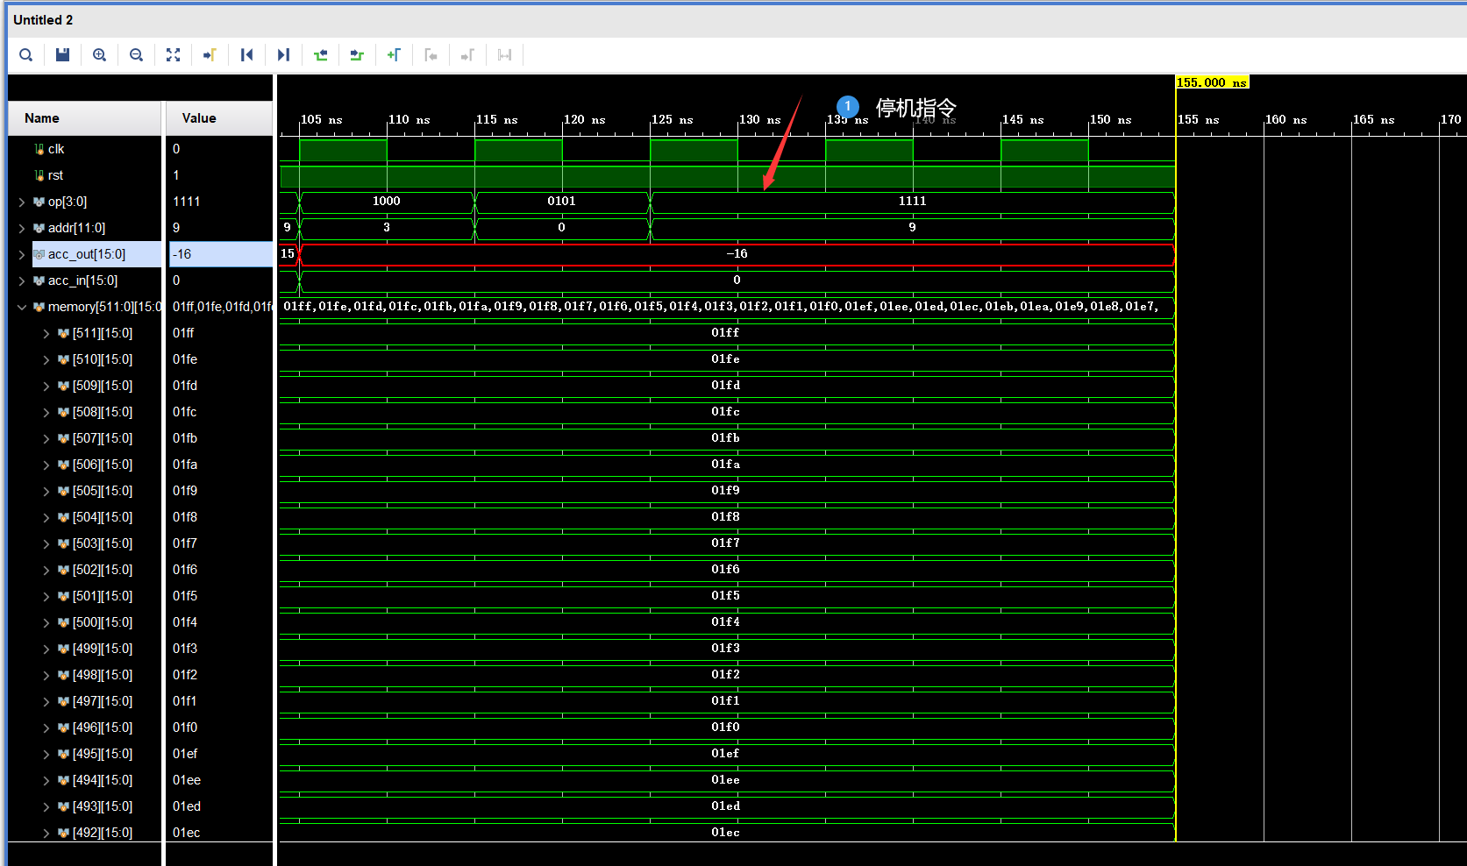1467x866 pixels.
Task: Select the Untitled 2 waveform tab
Action: tap(43, 20)
